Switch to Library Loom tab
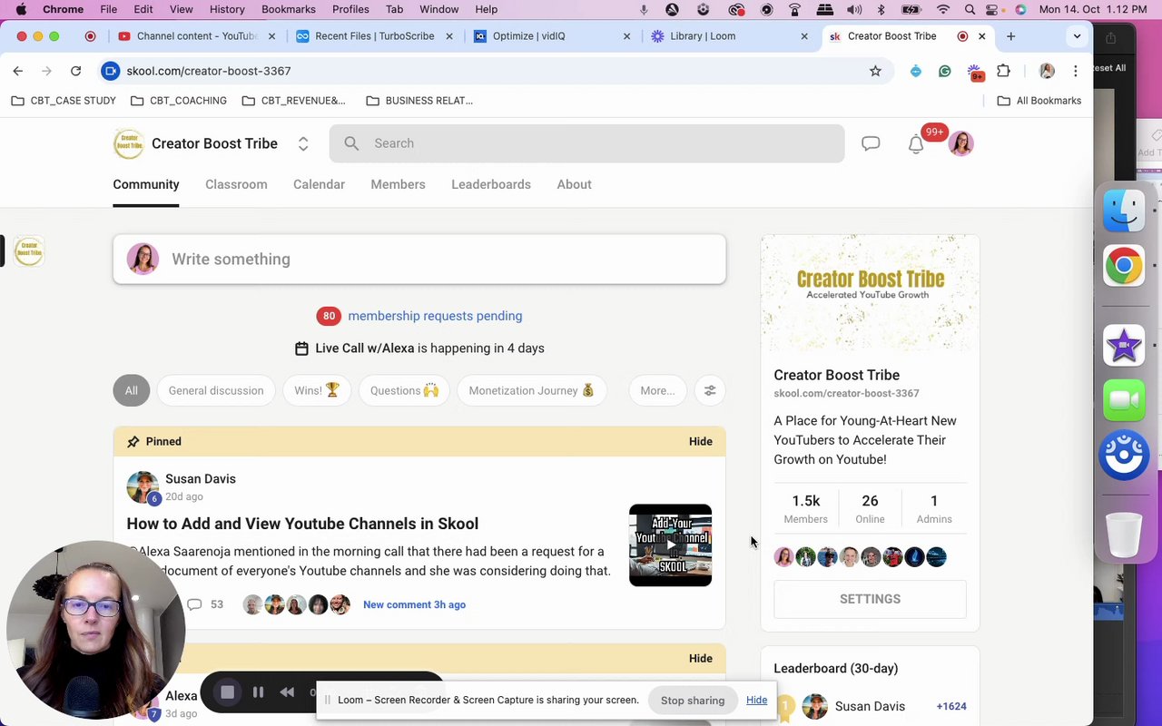1162x726 pixels. click(x=728, y=36)
